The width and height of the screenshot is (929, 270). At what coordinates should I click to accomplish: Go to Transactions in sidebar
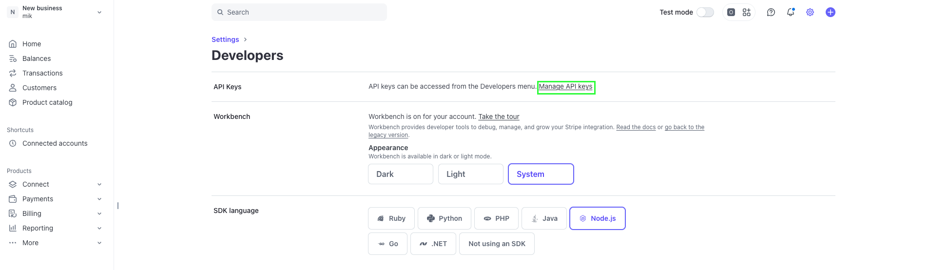(x=42, y=73)
